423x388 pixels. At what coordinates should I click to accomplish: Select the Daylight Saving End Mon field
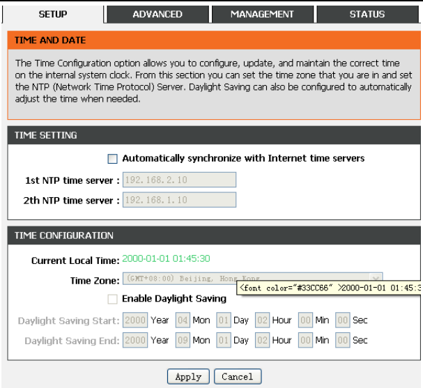click(x=183, y=340)
